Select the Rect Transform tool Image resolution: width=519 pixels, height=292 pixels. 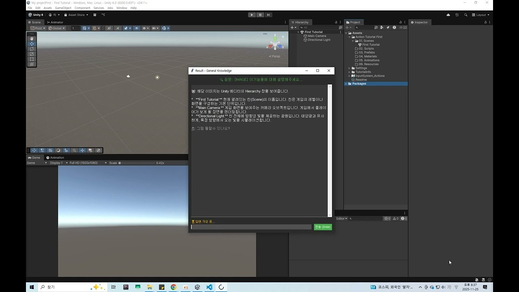(32, 59)
